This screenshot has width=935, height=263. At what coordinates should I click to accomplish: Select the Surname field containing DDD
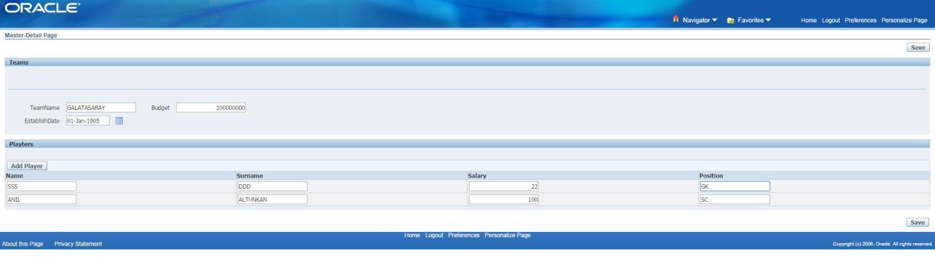272,186
